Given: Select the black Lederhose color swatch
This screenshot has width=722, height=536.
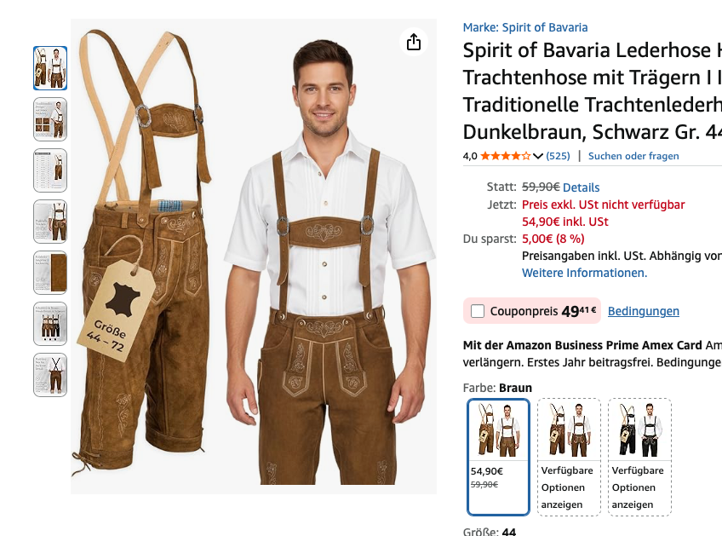Looking at the screenshot, I should point(639,457).
